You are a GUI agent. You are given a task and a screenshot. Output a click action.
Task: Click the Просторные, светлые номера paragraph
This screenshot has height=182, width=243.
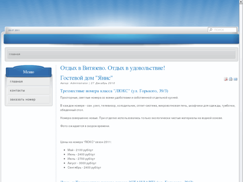(119, 98)
